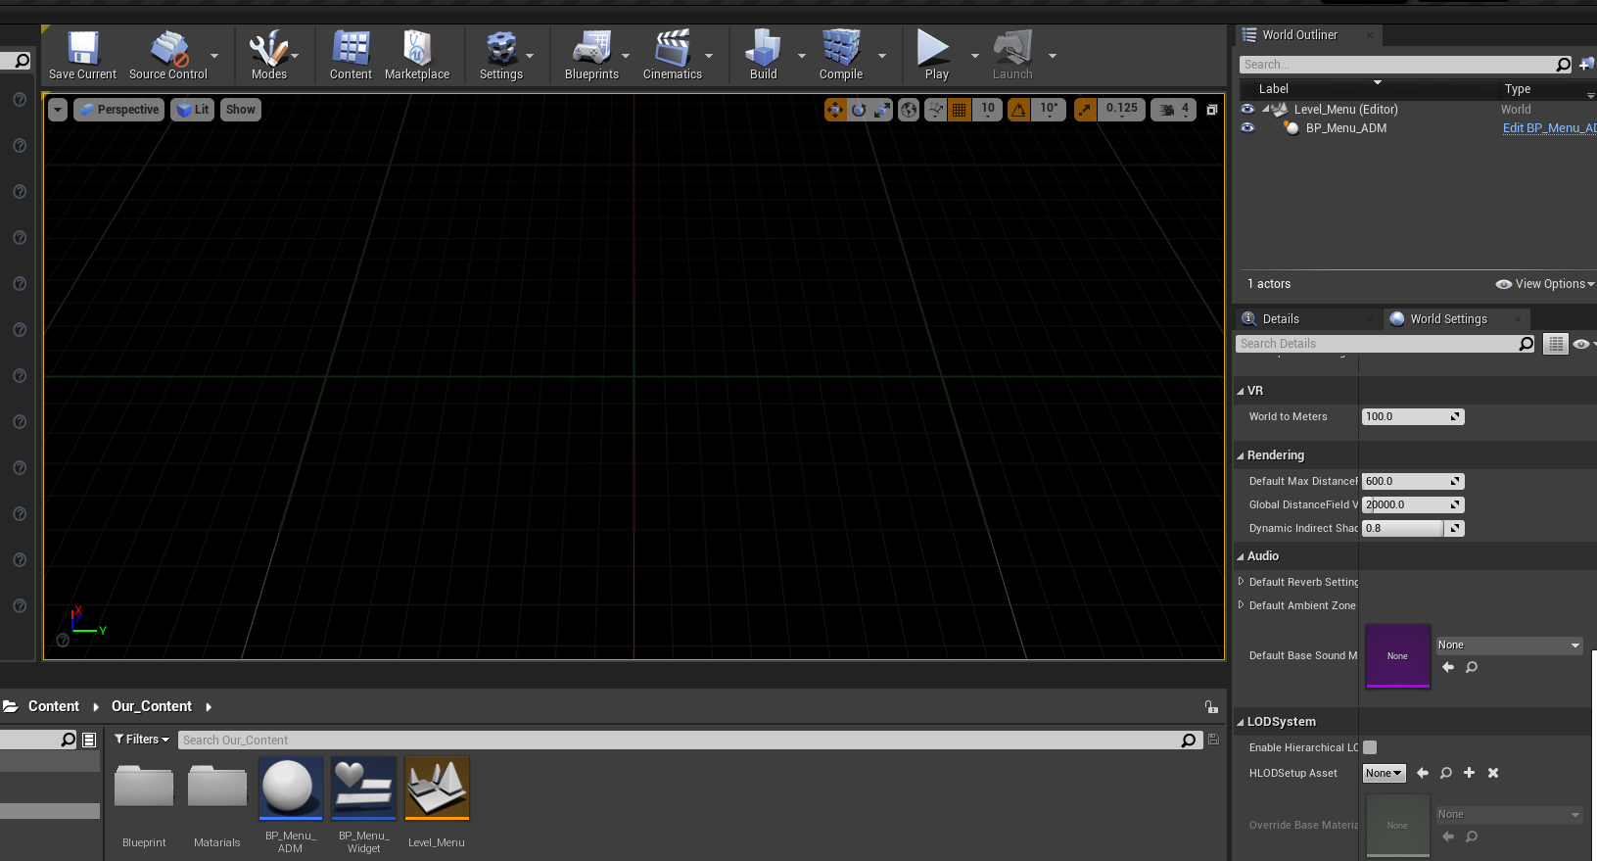The width and height of the screenshot is (1597, 861).
Task: Open the Marketplace toolbar icon
Action: click(x=417, y=55)
